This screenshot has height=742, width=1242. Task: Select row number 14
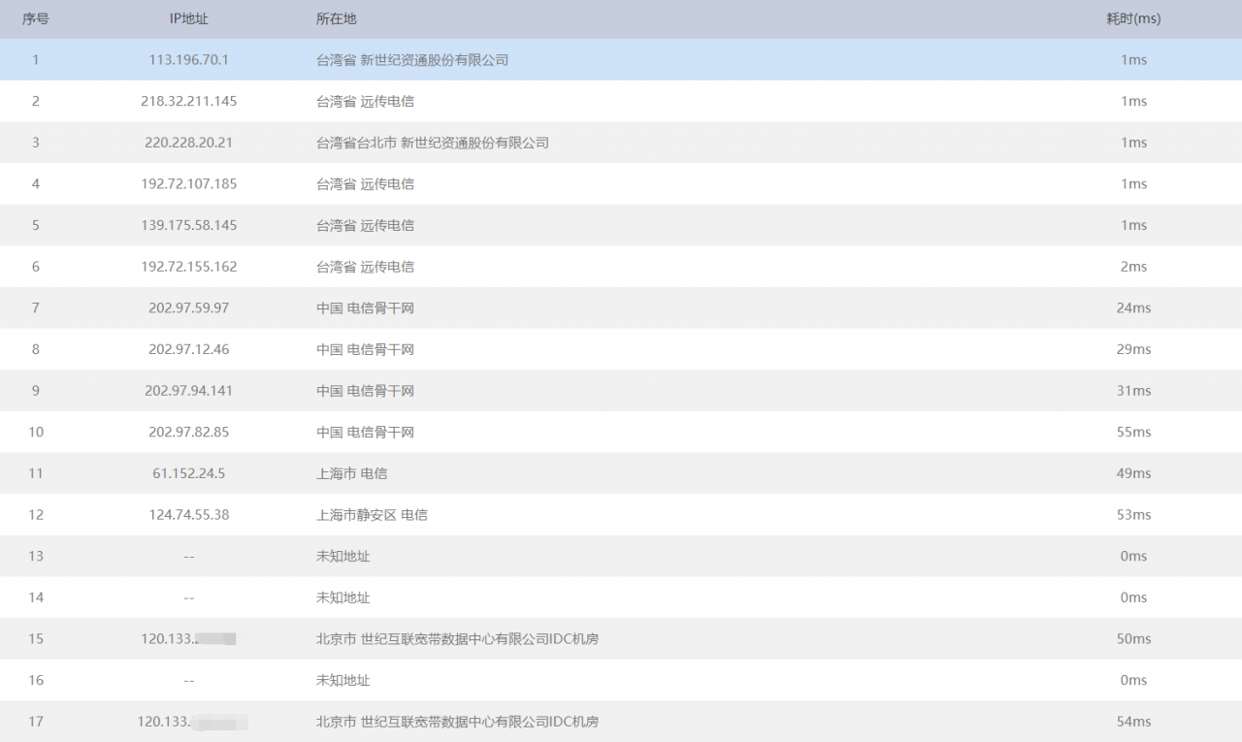point(36,597)
